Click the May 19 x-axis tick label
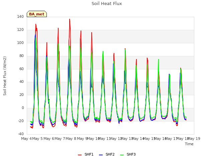 coord(194,139)
